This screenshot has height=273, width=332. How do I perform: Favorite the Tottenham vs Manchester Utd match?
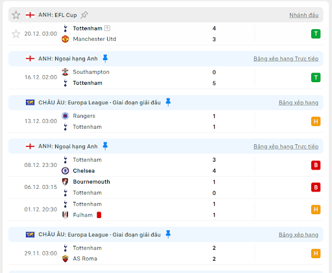16,34
